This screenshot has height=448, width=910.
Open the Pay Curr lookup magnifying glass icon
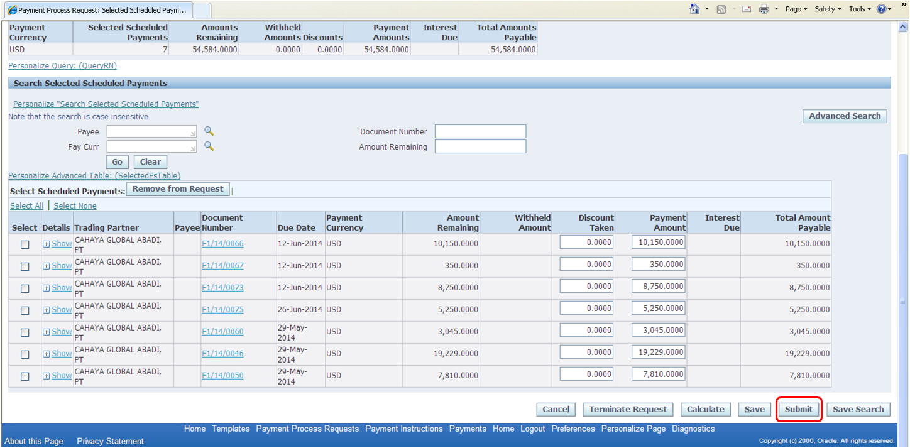[x=209, y=146]
